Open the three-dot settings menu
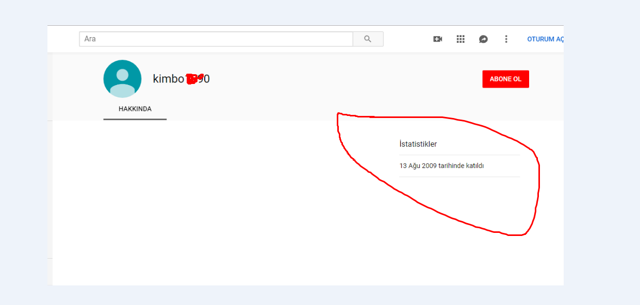Screen dimensions: 640x305 506,39
